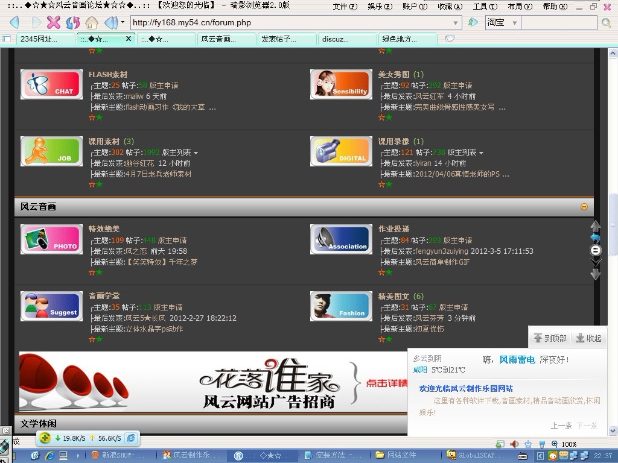
Task: Switch to the 绿色地方 tab
Action: pos(407,39)
